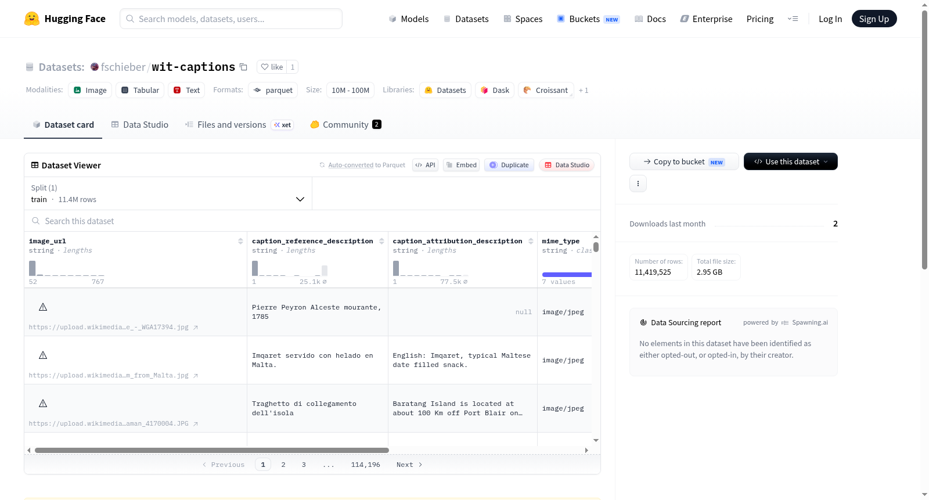Click the page vertical scrollbar
Image resolution: width=929 pixels, height=500 pixels.
coord(924,139)
